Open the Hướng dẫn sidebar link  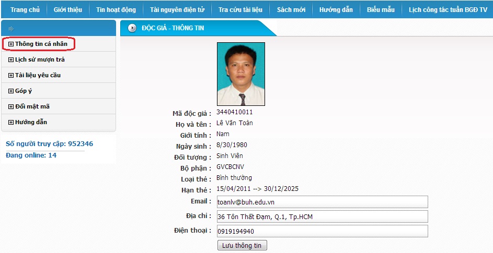pos(31,123)
